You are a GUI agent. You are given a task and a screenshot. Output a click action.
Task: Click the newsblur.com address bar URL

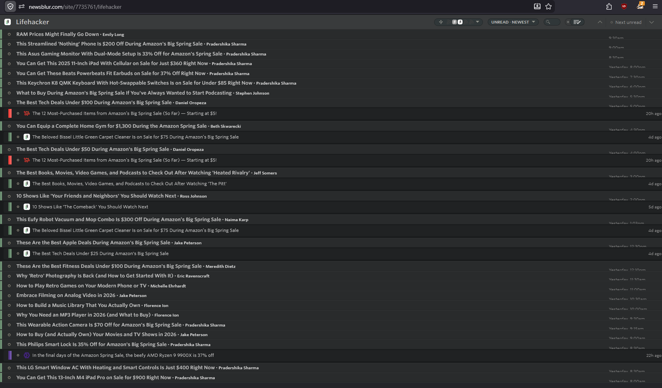[75, 7]
